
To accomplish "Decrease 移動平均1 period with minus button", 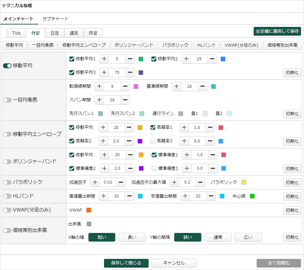I will pos(130,59).
